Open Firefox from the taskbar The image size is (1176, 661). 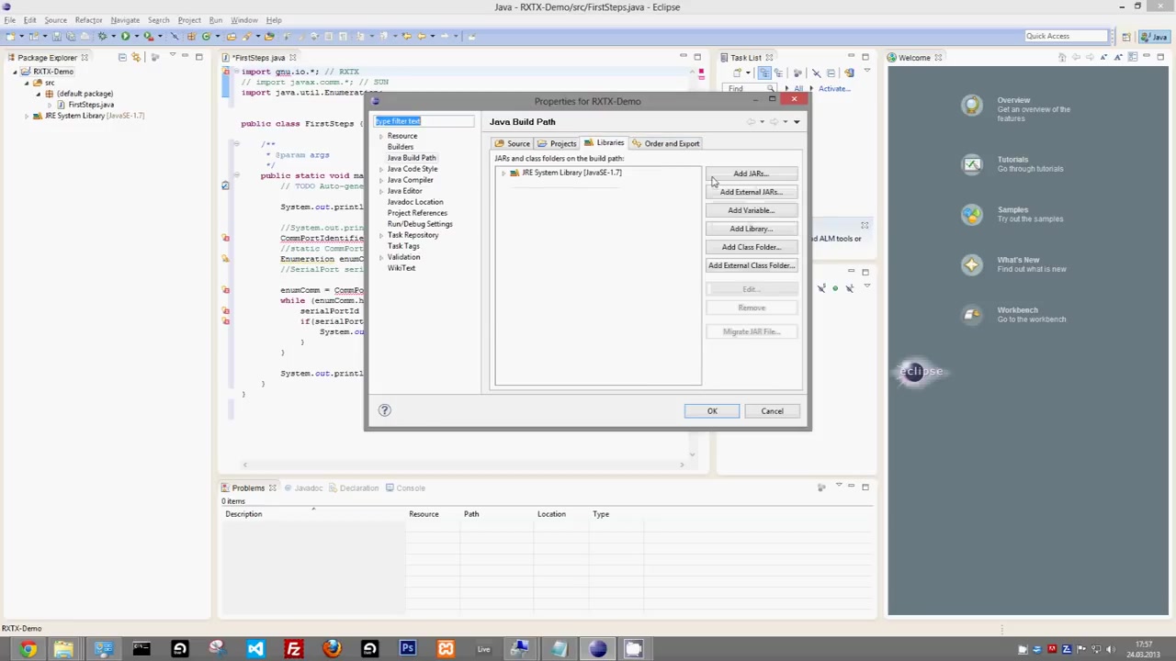(x=332, y=649)
